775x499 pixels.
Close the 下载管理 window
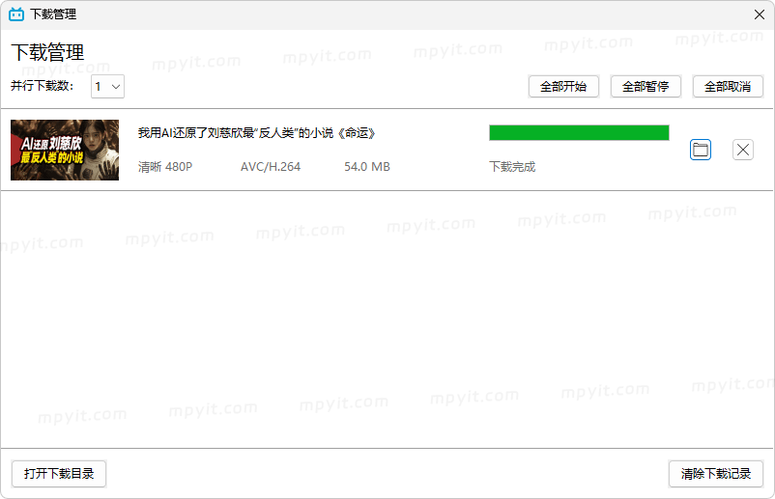pos(760,14)
